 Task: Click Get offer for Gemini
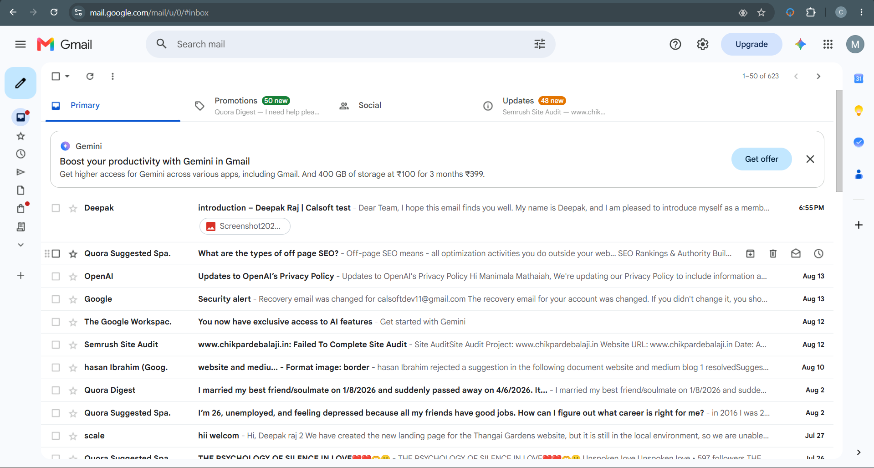pos(762,159)
